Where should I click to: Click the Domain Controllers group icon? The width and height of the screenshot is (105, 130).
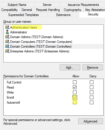point(7,46)
